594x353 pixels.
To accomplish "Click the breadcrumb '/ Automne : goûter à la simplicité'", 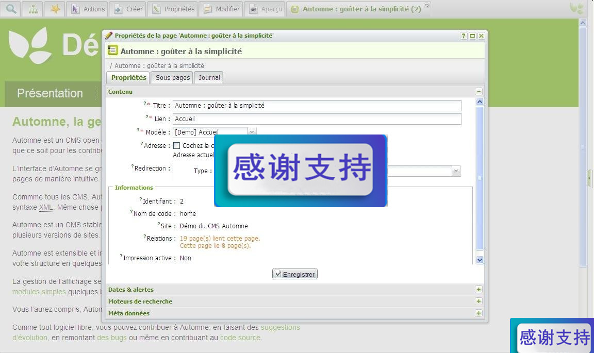I will [x=157, y=65].
